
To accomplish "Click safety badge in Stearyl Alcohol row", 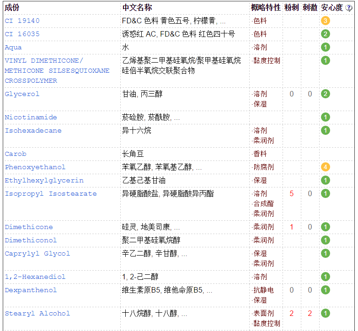I will point(325,313).
